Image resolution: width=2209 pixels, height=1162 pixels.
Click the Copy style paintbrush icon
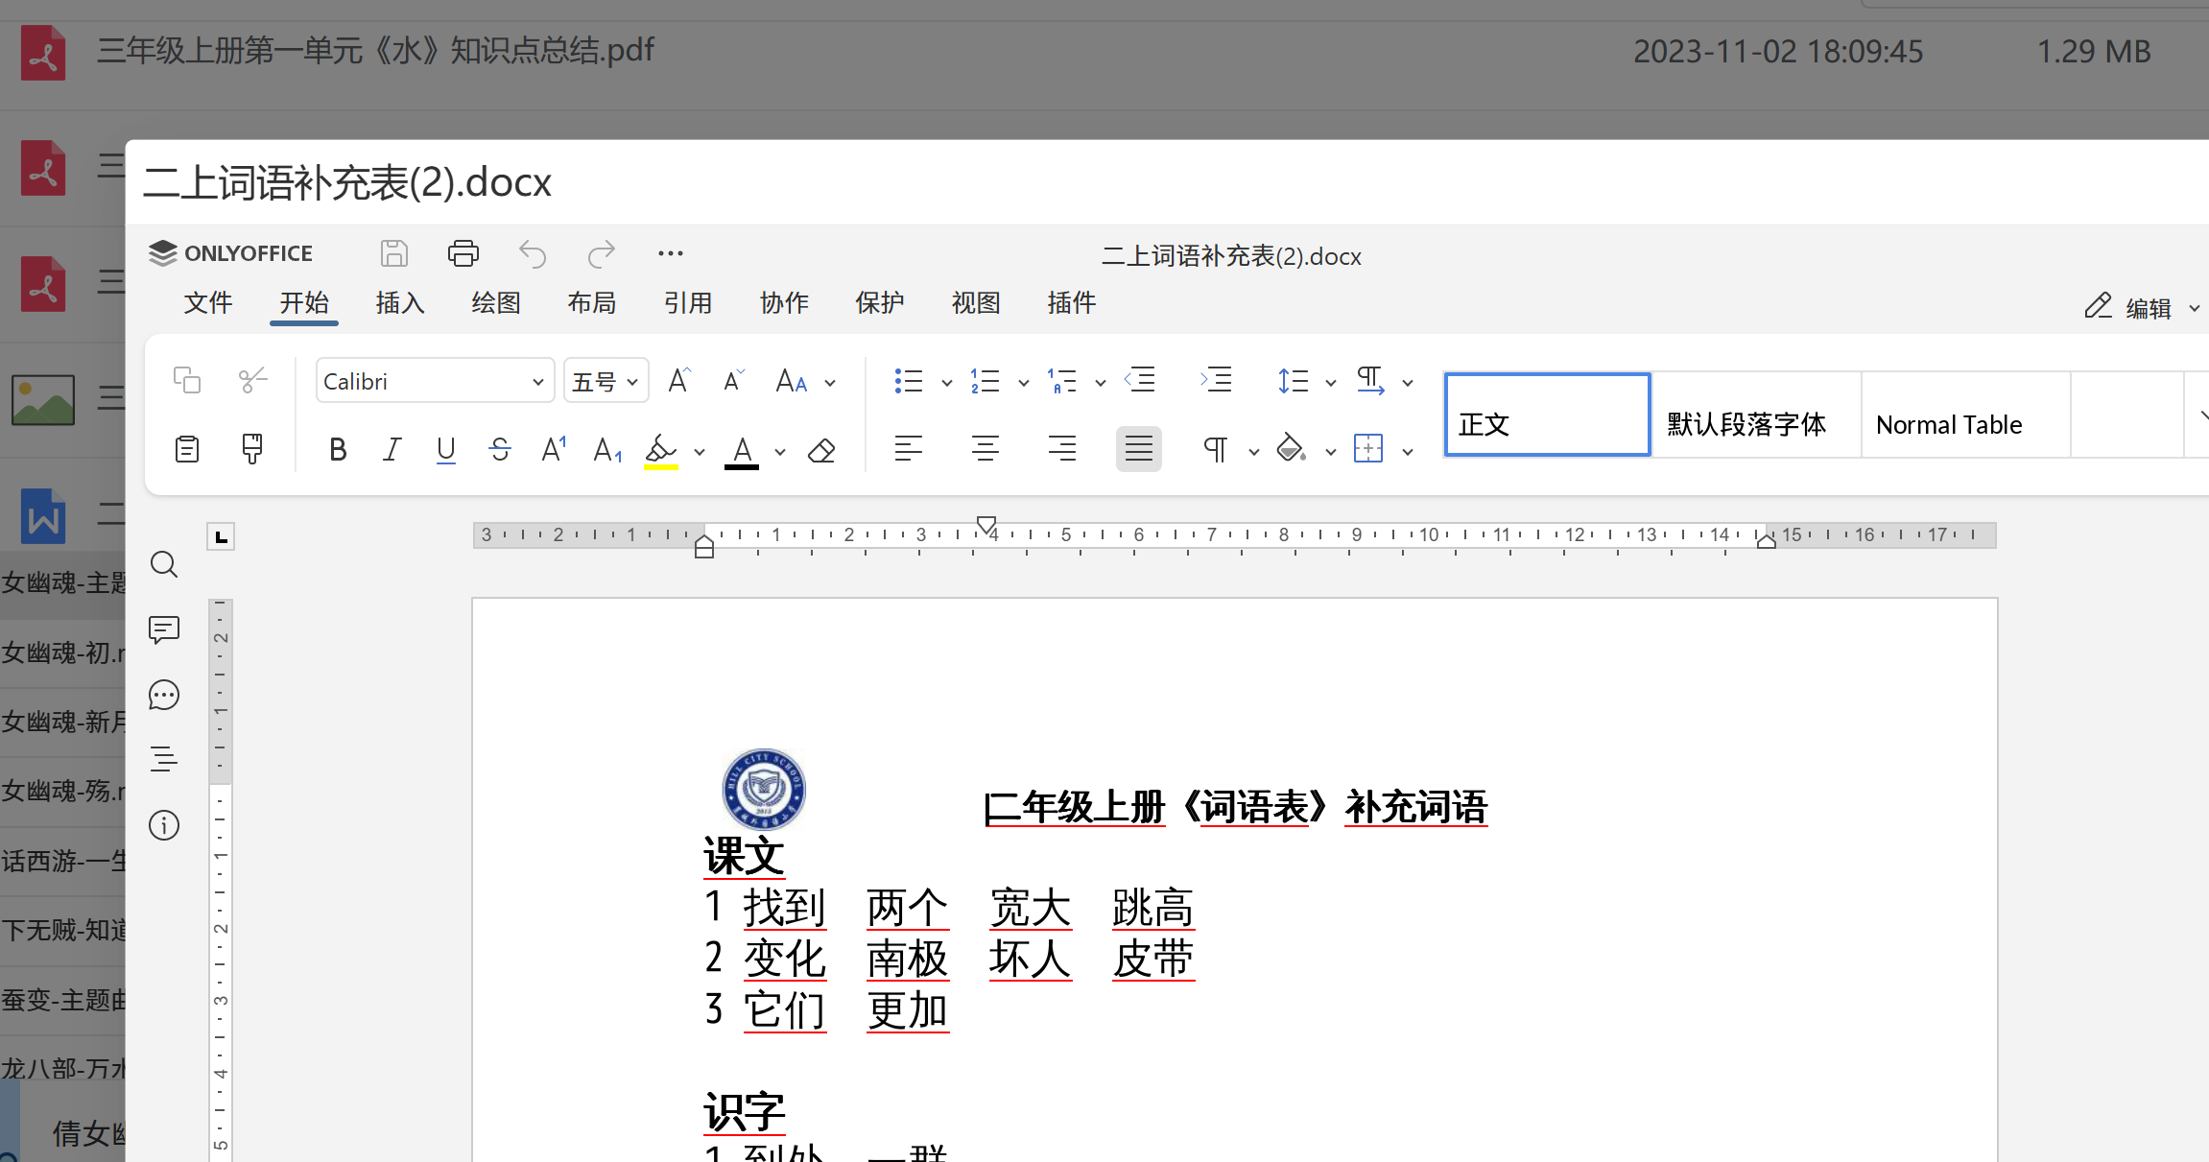click(x=252, y=448)
